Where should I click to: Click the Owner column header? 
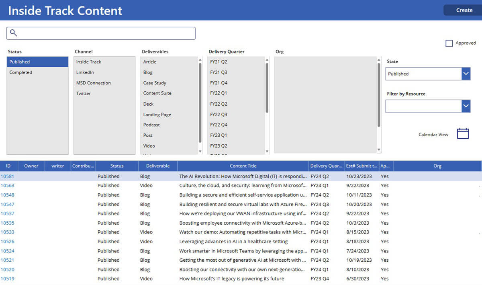click(x=31, y=166)
